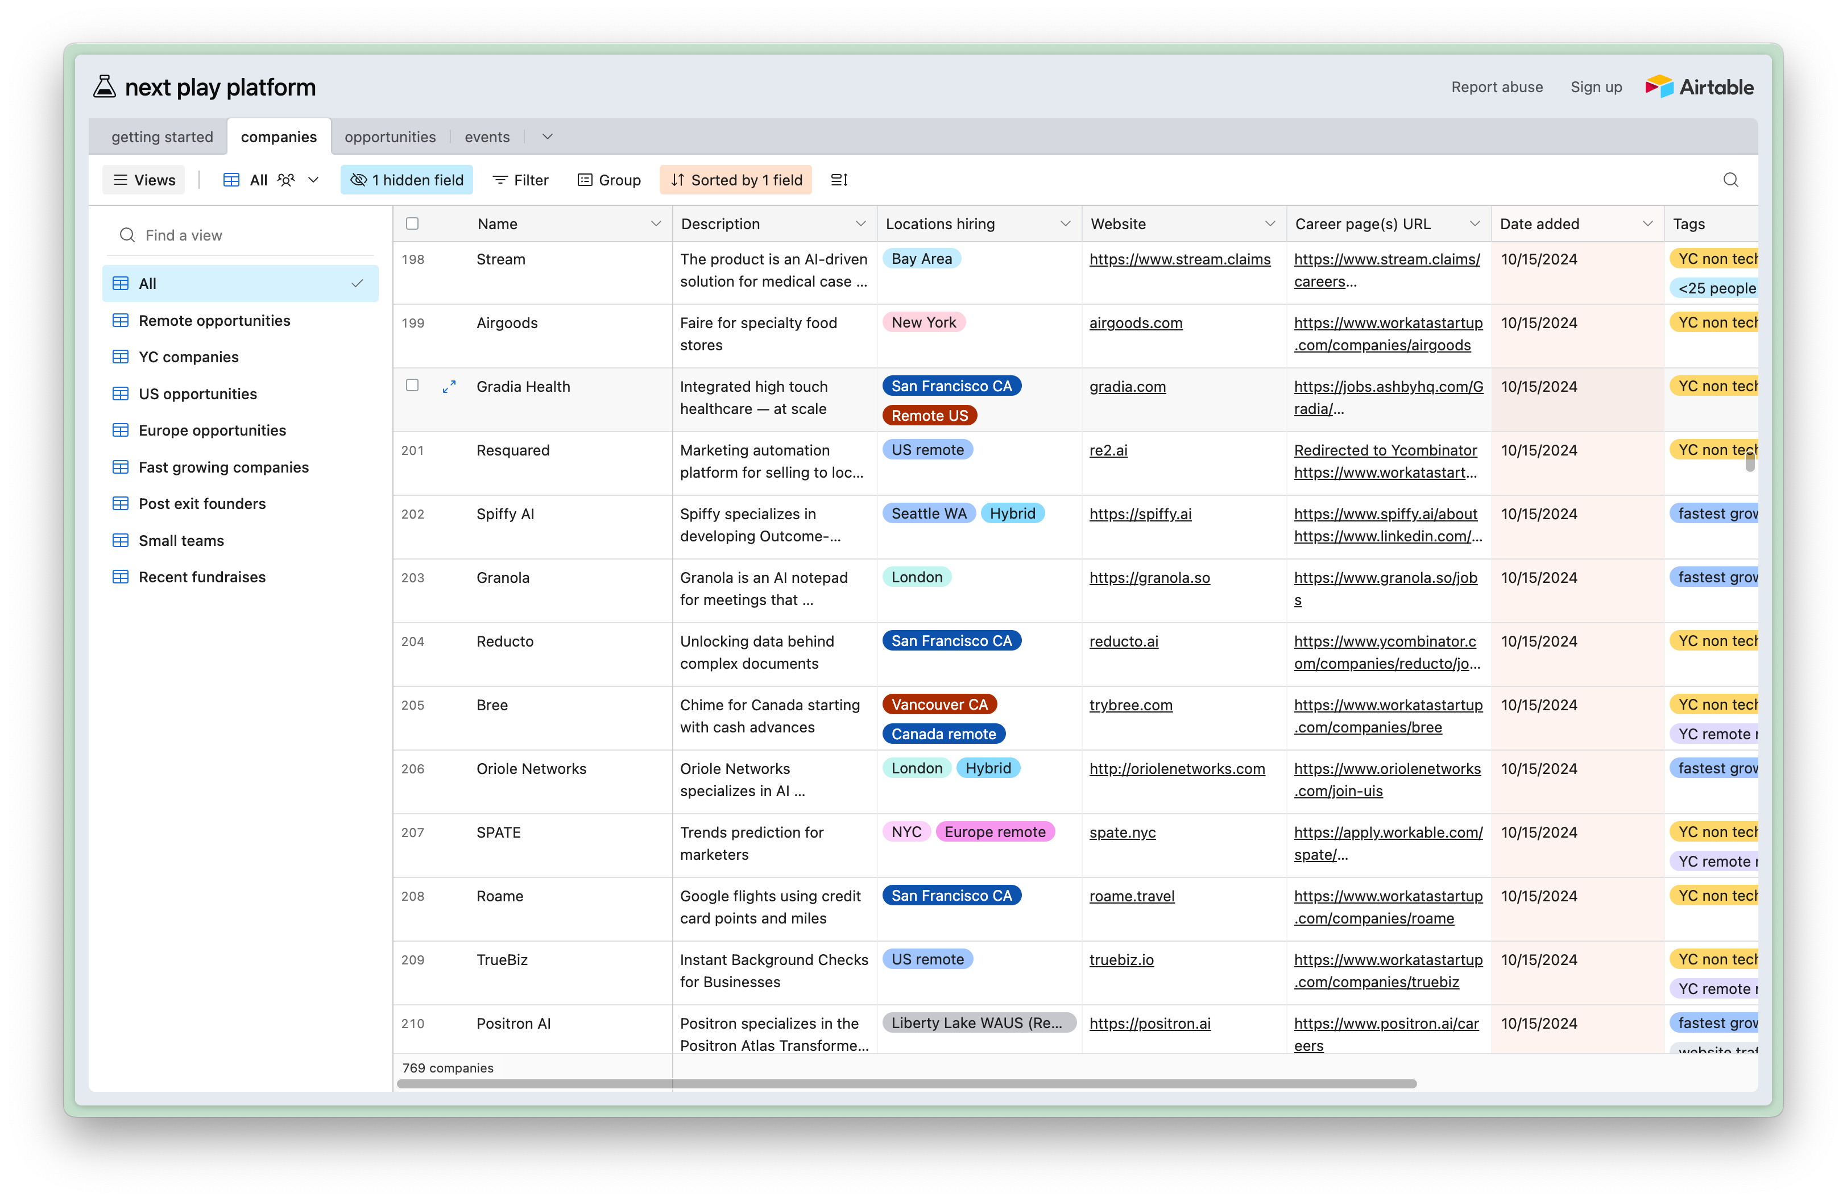Open the Filter button
This screenshot has width=1847, height=1201.
pos(521,180)
